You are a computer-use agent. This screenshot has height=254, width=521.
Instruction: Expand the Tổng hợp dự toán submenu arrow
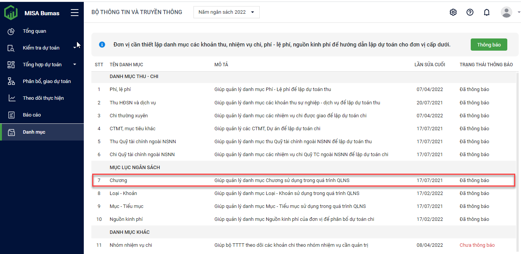75,64
